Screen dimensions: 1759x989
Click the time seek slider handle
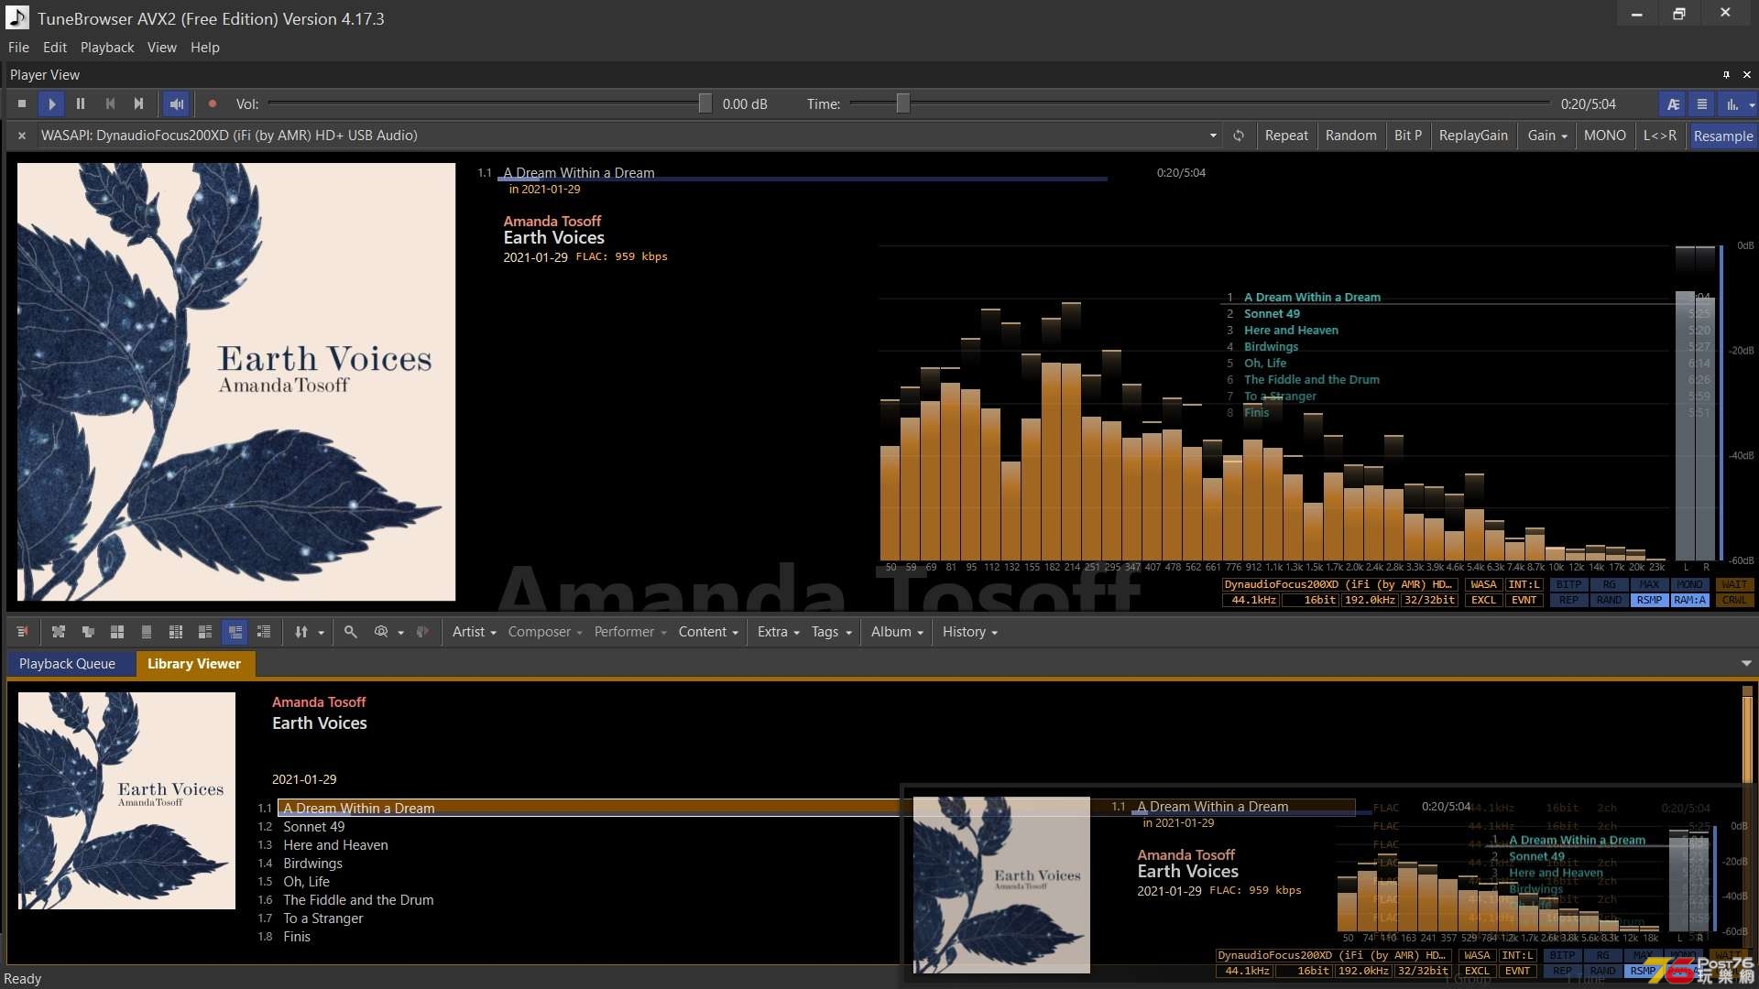pyautogui.click(x=902, y=103)
